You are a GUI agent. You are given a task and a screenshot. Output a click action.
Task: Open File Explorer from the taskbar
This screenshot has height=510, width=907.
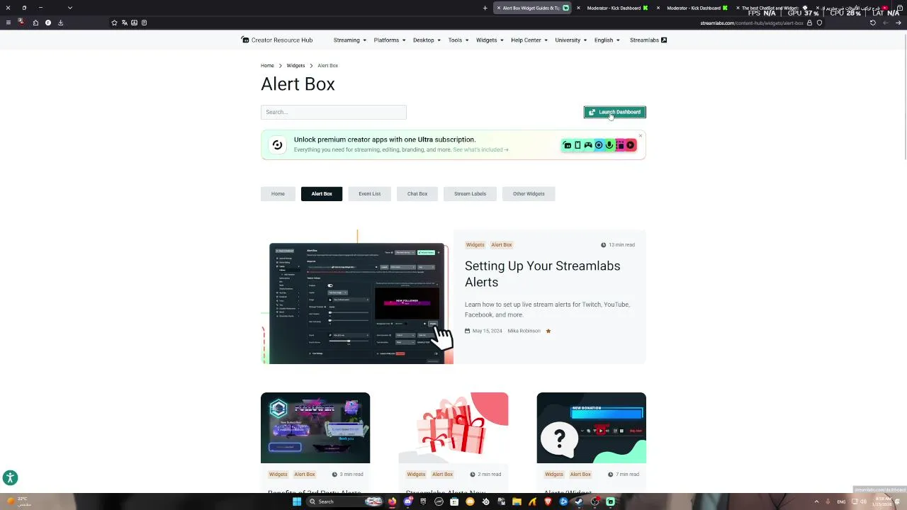click(517, 501)
